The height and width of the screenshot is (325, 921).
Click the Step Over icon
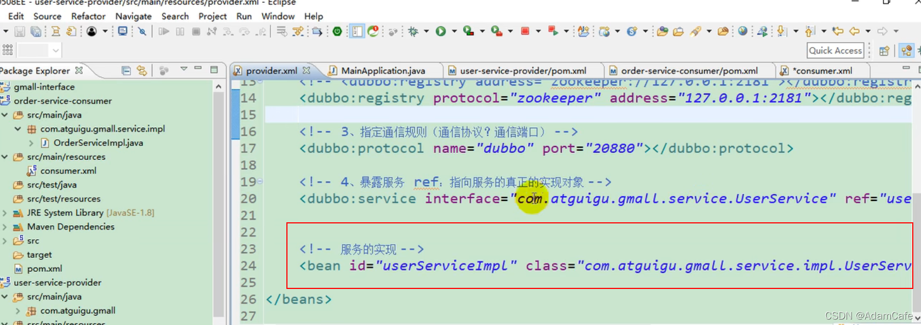tap(244, 32)
